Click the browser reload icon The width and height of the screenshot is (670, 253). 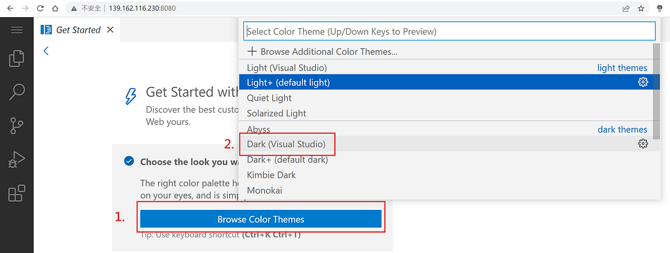click(40, 8)
